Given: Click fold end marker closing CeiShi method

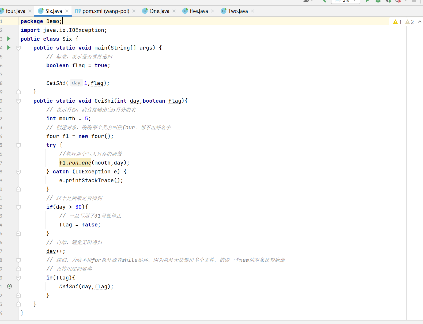Looking at the screenshot, I should [x=18, y=304].
